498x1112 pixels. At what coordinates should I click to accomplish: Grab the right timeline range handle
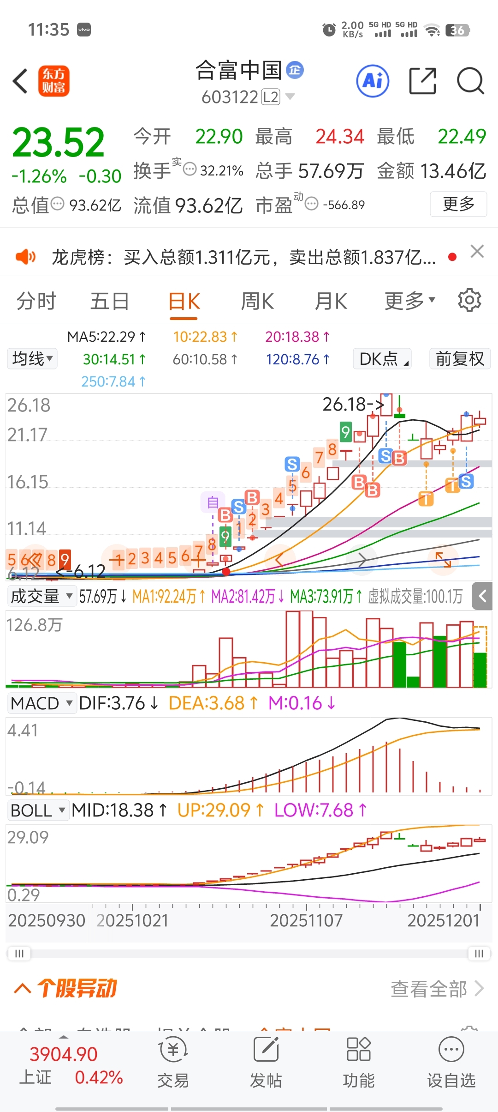coord(479,953)
